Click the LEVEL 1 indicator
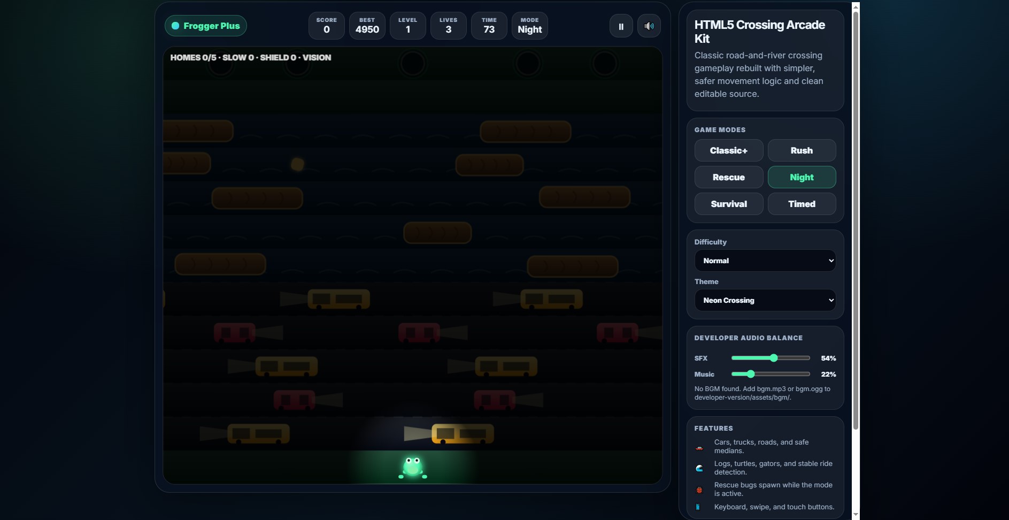Image resolution: width=1009 pixels, height=520 pixels. tap(407, 26)
